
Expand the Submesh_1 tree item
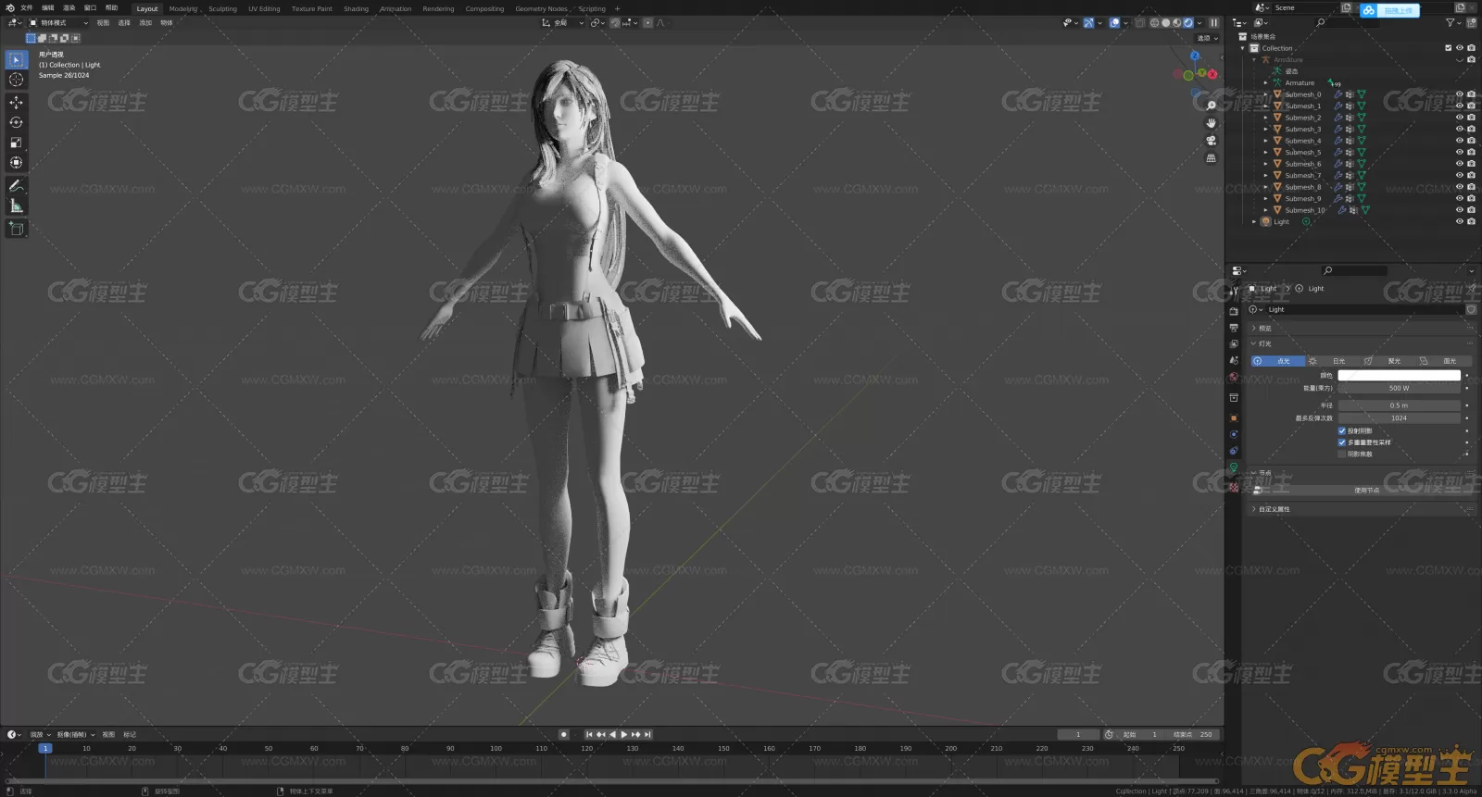pyautogui.click(x=1266, y=106)
